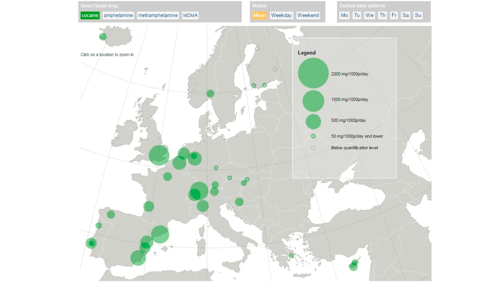
Task: Click the empty circle in northern Finland
Action: [x=257, y=48]
